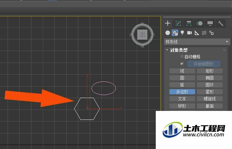The width and height of the screenshot is (232, 149).
Task: Click the ViewCube top face 上
Action: coord(142,35)
